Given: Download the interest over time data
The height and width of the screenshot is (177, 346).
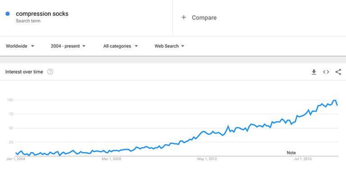Looking at the screenshot, I should 314,72.
